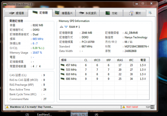This screenshot has width=167, height=116.
Task: Open the 系統資訊 (System Info) tab
Action: (x=88, y=13)
